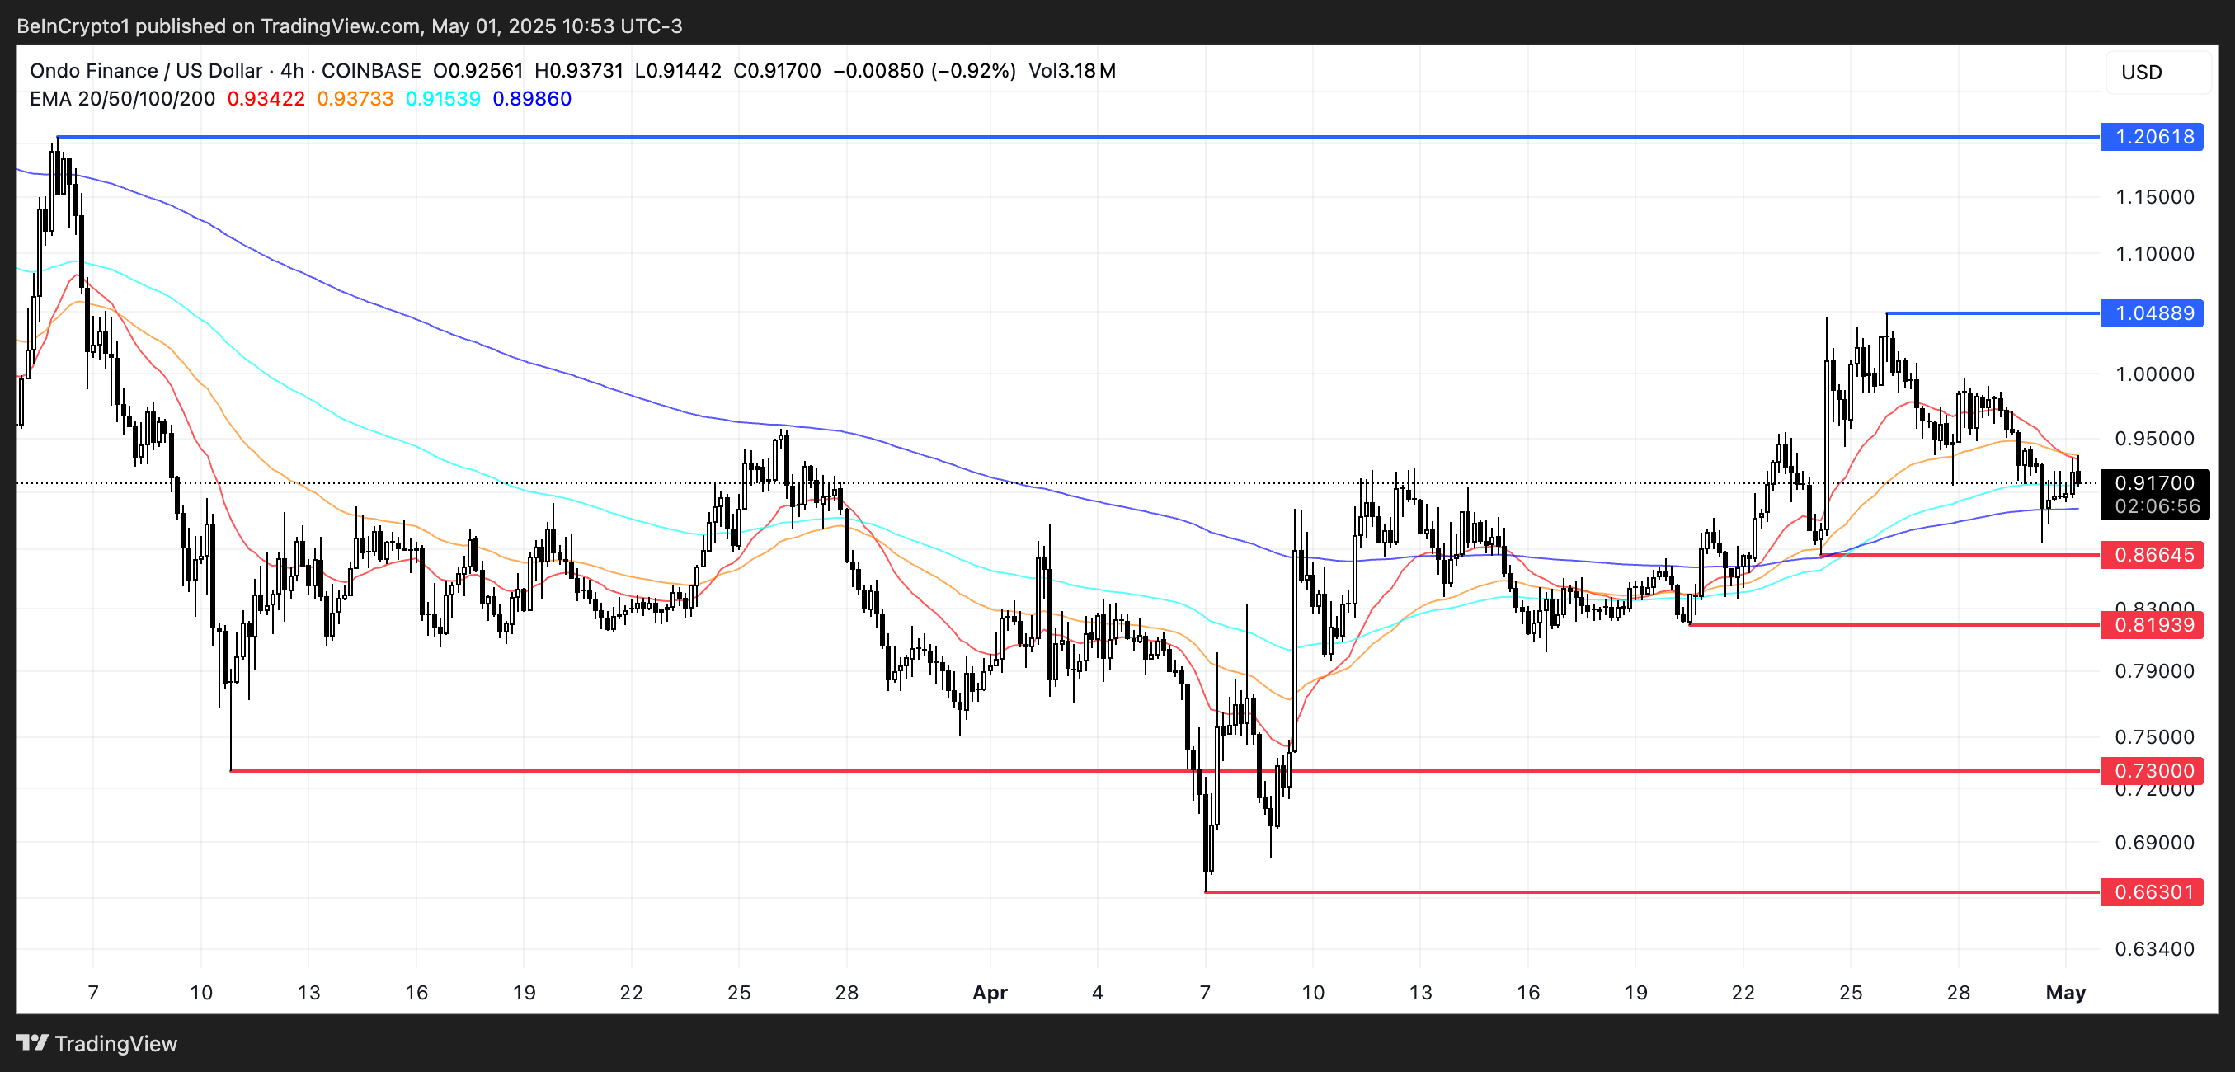This screenshot has width=2235, height=1072.
Task: Click the EMA 20/50/100/200 indicator legend
Action: 122,99
